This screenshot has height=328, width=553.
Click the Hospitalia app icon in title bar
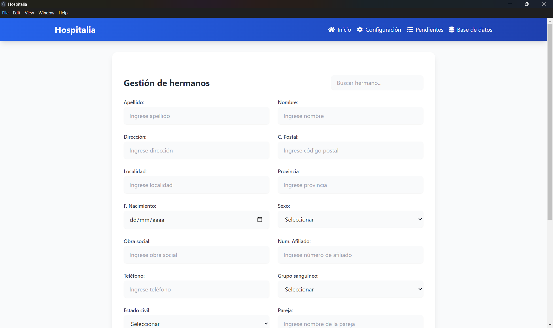3,4
